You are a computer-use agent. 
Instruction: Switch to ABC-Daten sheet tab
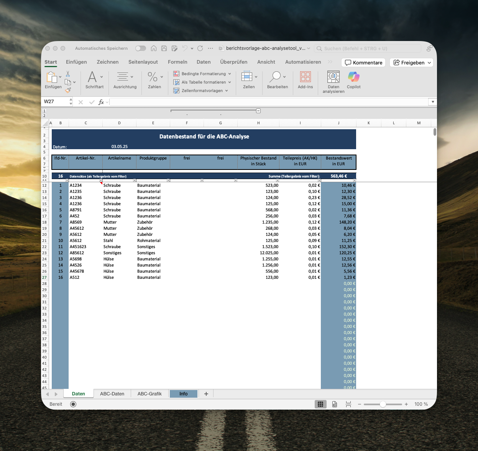tap(112, 394)
